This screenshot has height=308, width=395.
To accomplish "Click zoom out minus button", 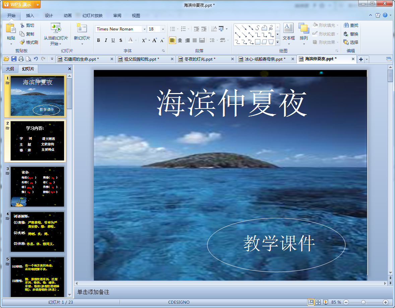I will (346, 302).
